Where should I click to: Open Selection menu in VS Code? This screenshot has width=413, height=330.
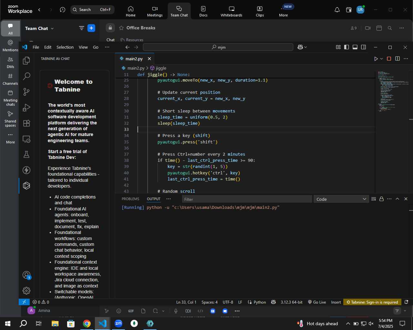click(65, 47)
